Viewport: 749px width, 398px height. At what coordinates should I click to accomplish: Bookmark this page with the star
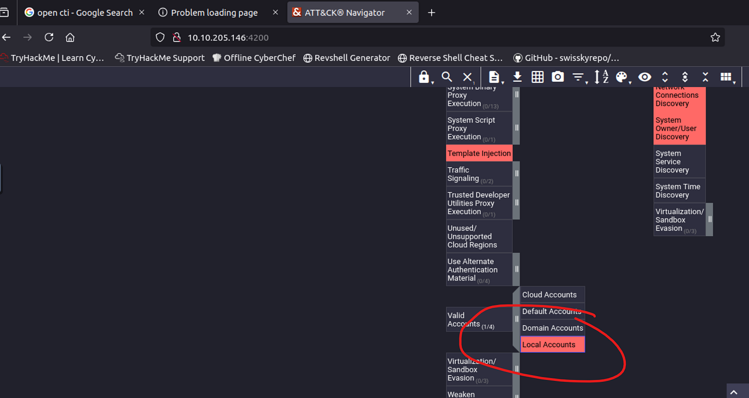(715, 37)
